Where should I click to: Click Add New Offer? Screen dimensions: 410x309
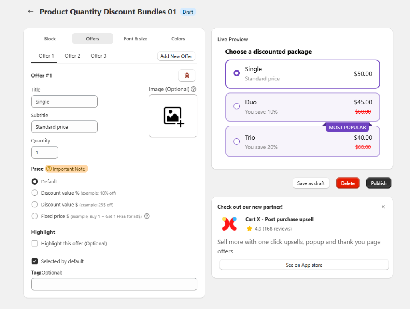pyautogui.click(x=176, y=56)
